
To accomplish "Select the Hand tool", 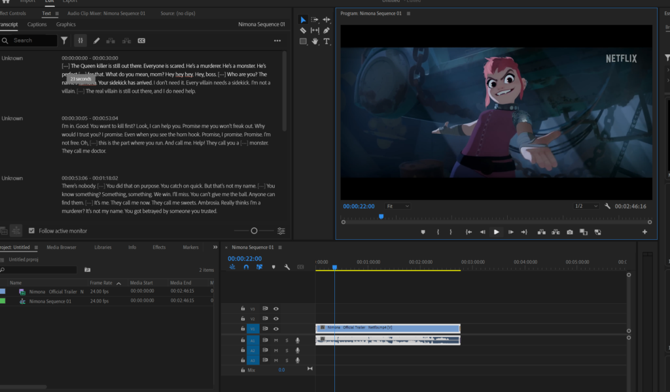I will 315,42.
